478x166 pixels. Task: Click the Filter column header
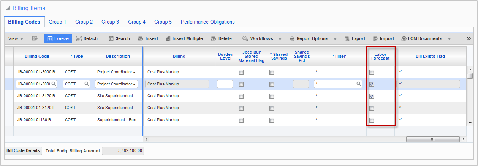pos(339,56)
